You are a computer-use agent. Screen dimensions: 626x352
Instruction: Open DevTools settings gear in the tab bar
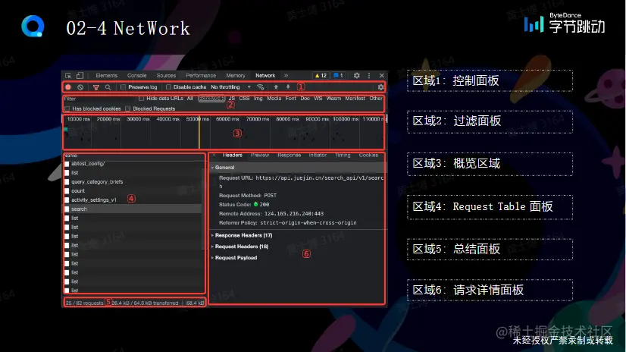tap(356, 76)
